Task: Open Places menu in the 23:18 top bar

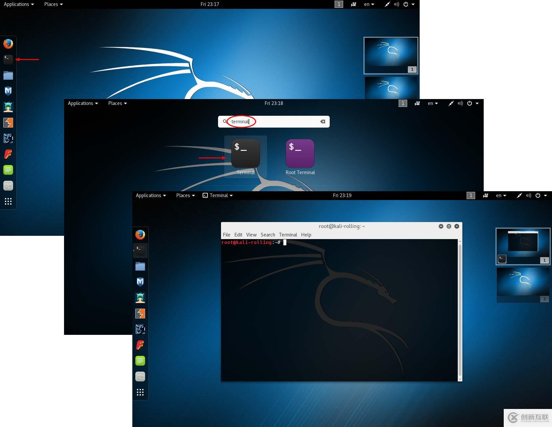Action: (x=118, y=103)
